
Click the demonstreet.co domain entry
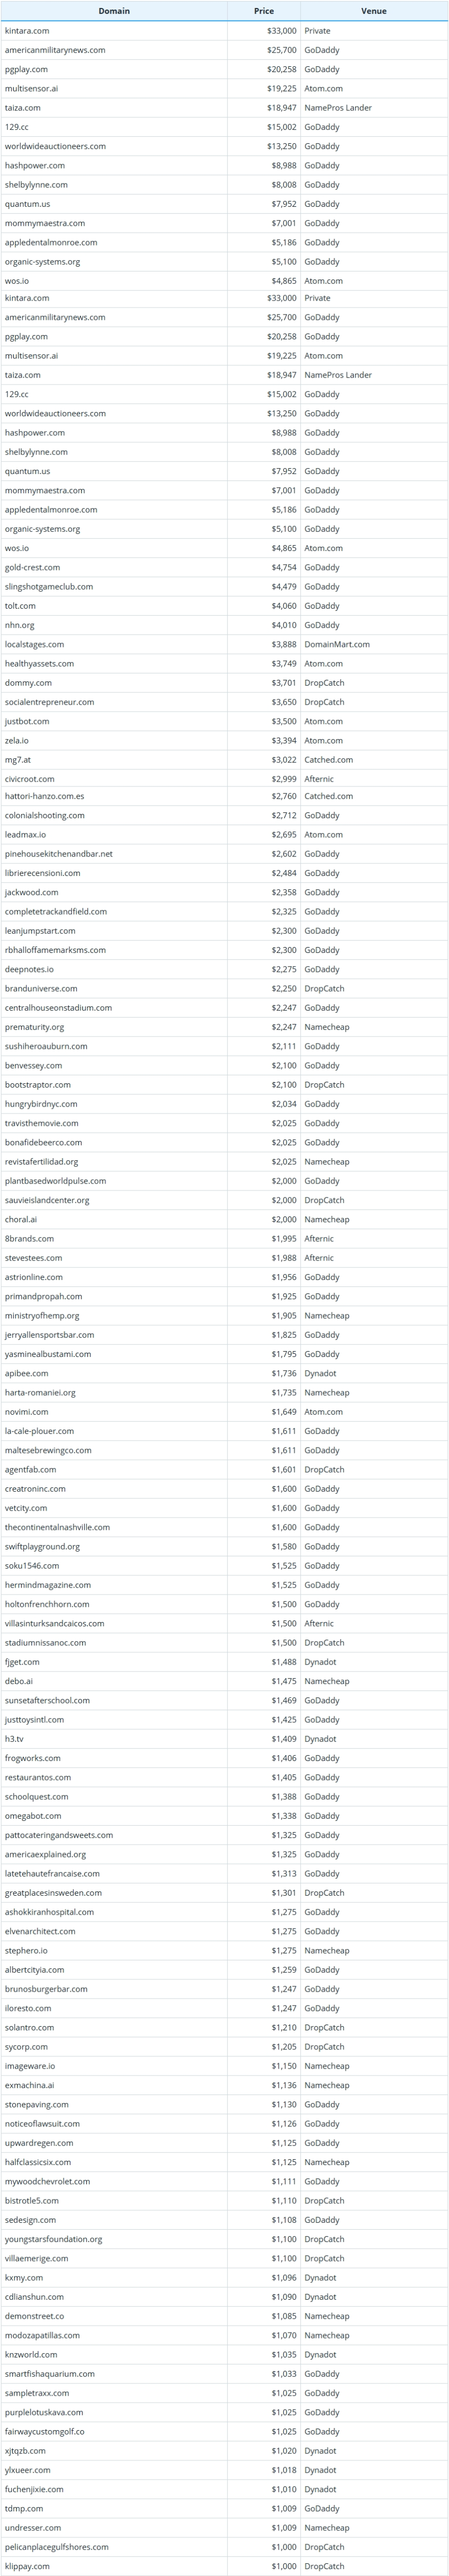click(34, 2316)
